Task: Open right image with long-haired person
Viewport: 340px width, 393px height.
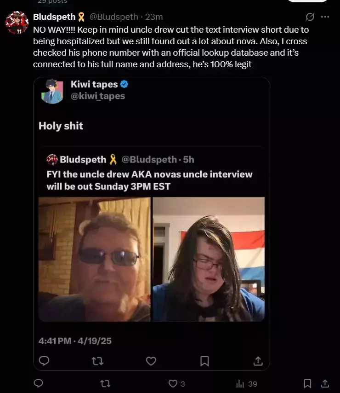Action: click(x=209, y=259)
